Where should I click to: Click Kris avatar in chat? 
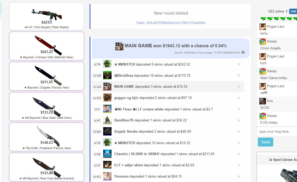(263, 101)
